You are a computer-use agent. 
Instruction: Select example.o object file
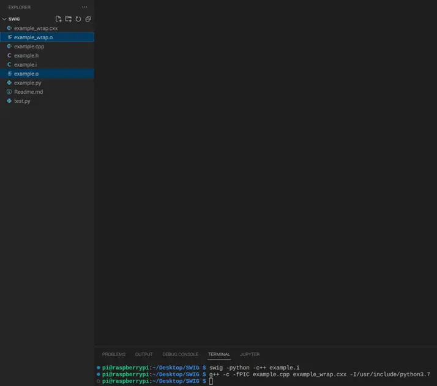tap(47, 74)
